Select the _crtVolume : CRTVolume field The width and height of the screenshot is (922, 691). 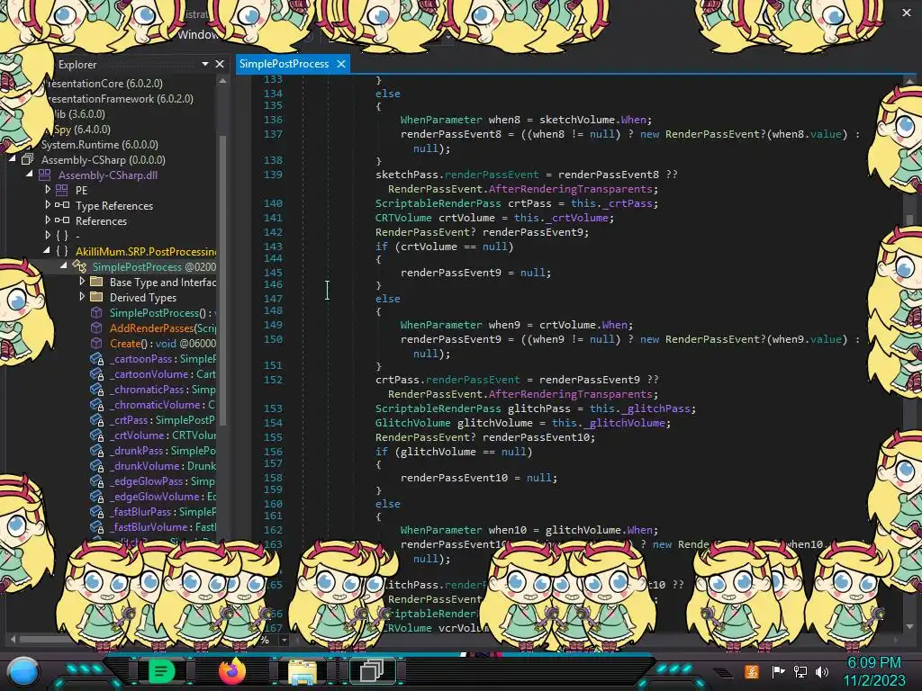(x=163, y=435)
